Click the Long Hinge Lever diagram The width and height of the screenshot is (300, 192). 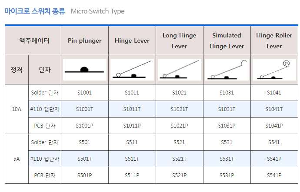point(180,70)
